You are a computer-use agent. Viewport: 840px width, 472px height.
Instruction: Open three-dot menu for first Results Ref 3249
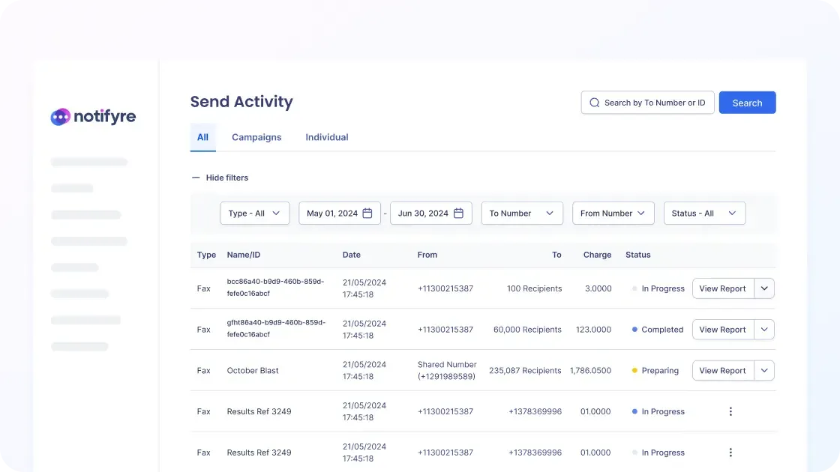click(730, 411)
